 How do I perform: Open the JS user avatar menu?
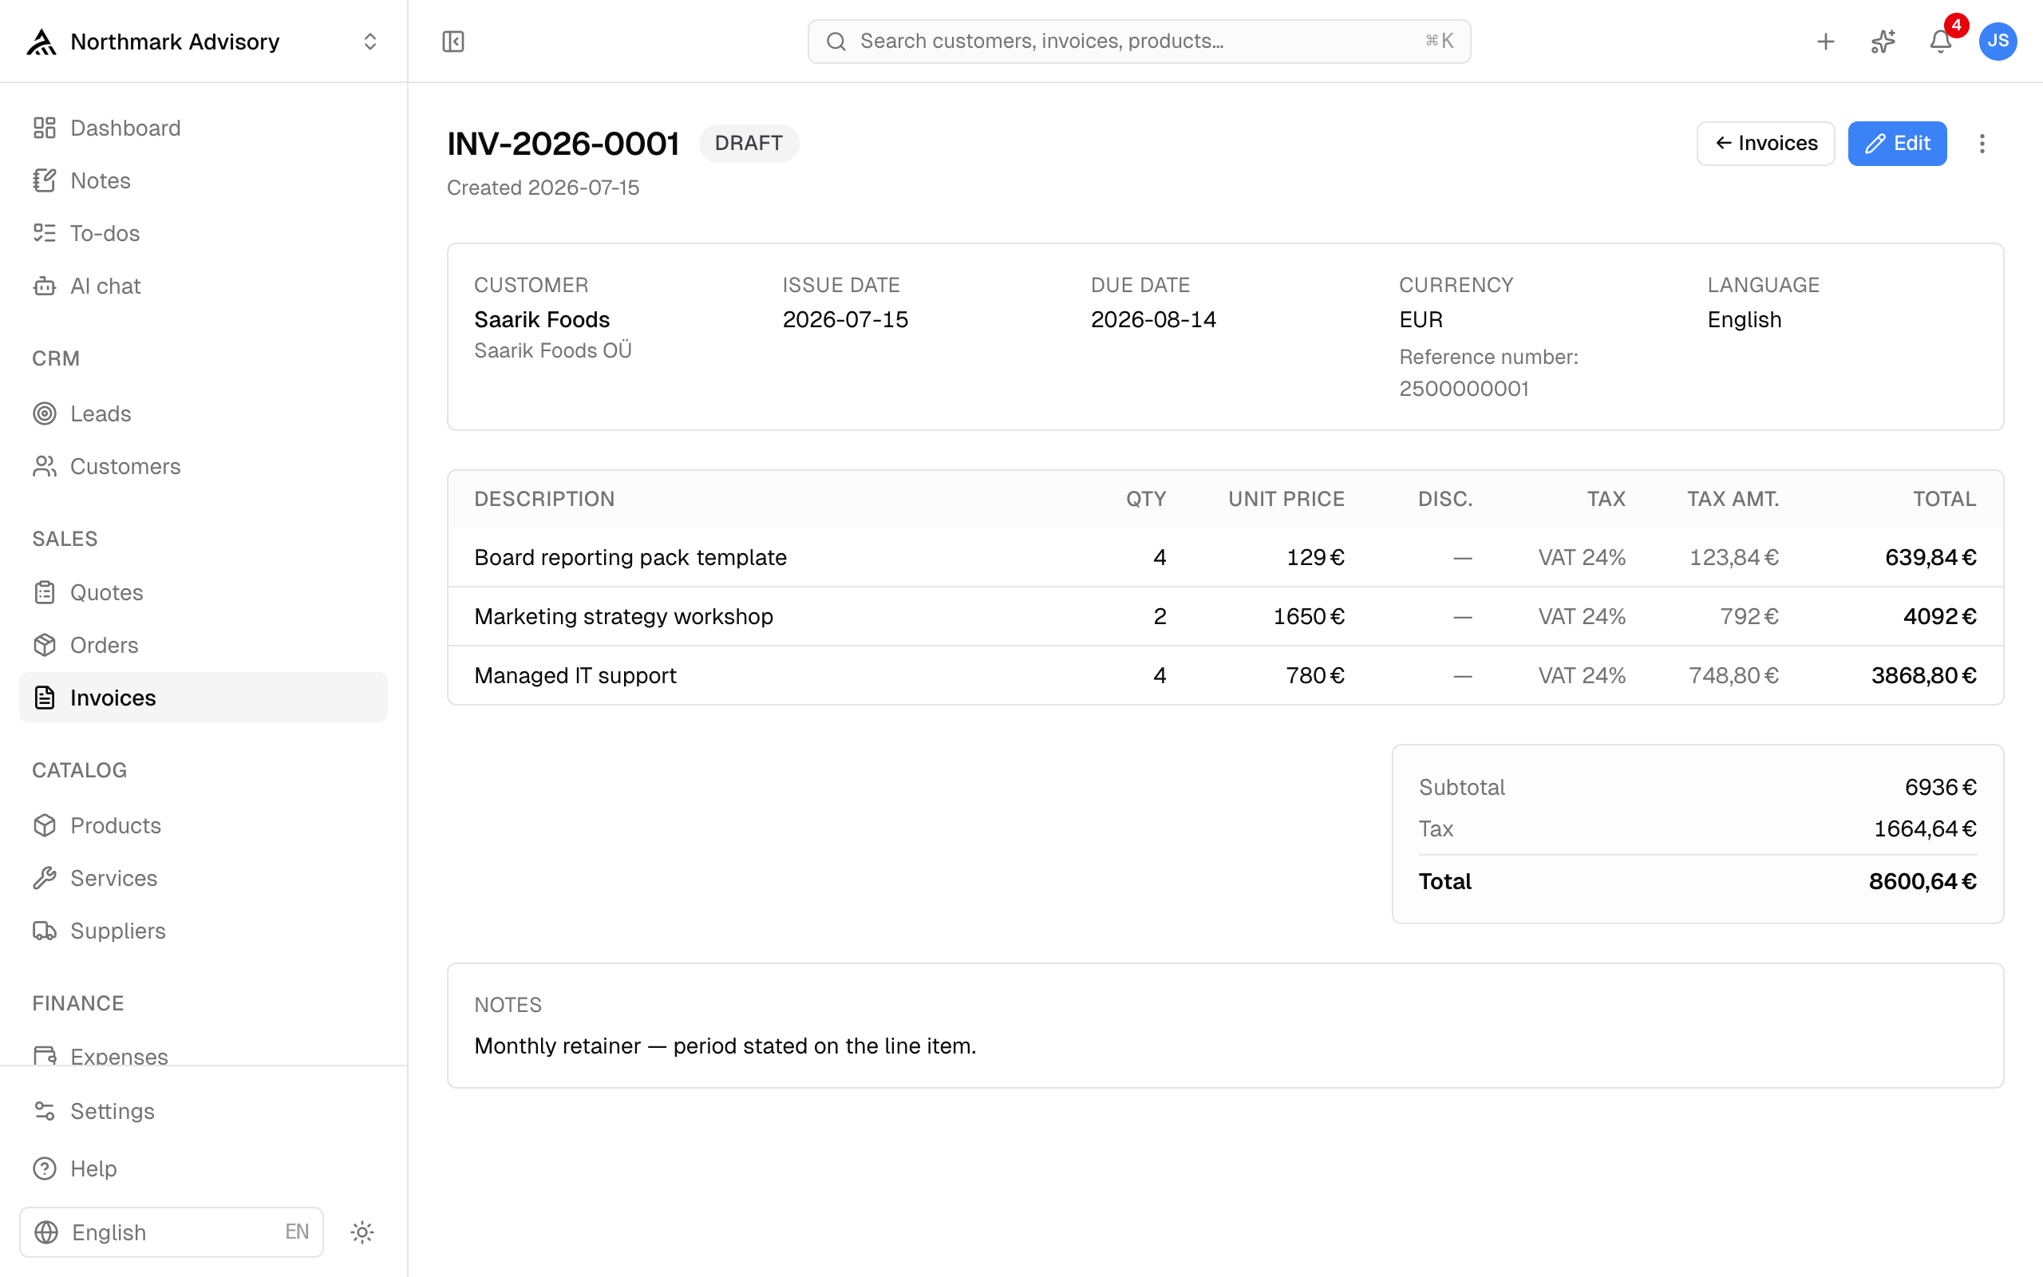[x=1998, y=42]
